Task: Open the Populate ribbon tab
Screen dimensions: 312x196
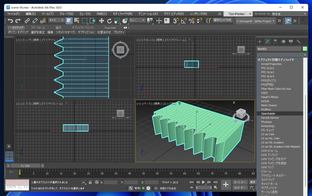Action: click(x=110, y=28)
